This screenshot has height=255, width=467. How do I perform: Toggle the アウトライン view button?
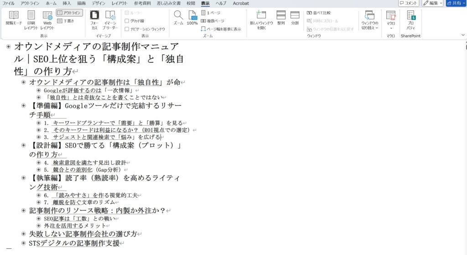(69, 13)
